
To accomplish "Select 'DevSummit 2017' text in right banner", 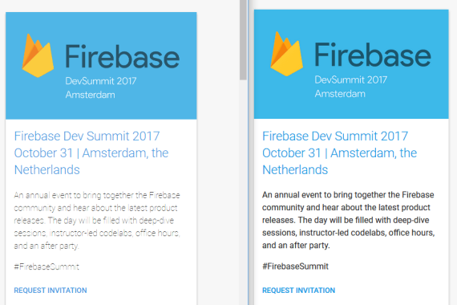I will [351, 79].
